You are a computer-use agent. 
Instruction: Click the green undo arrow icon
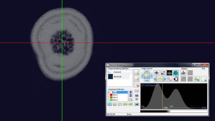coord(197,79)
